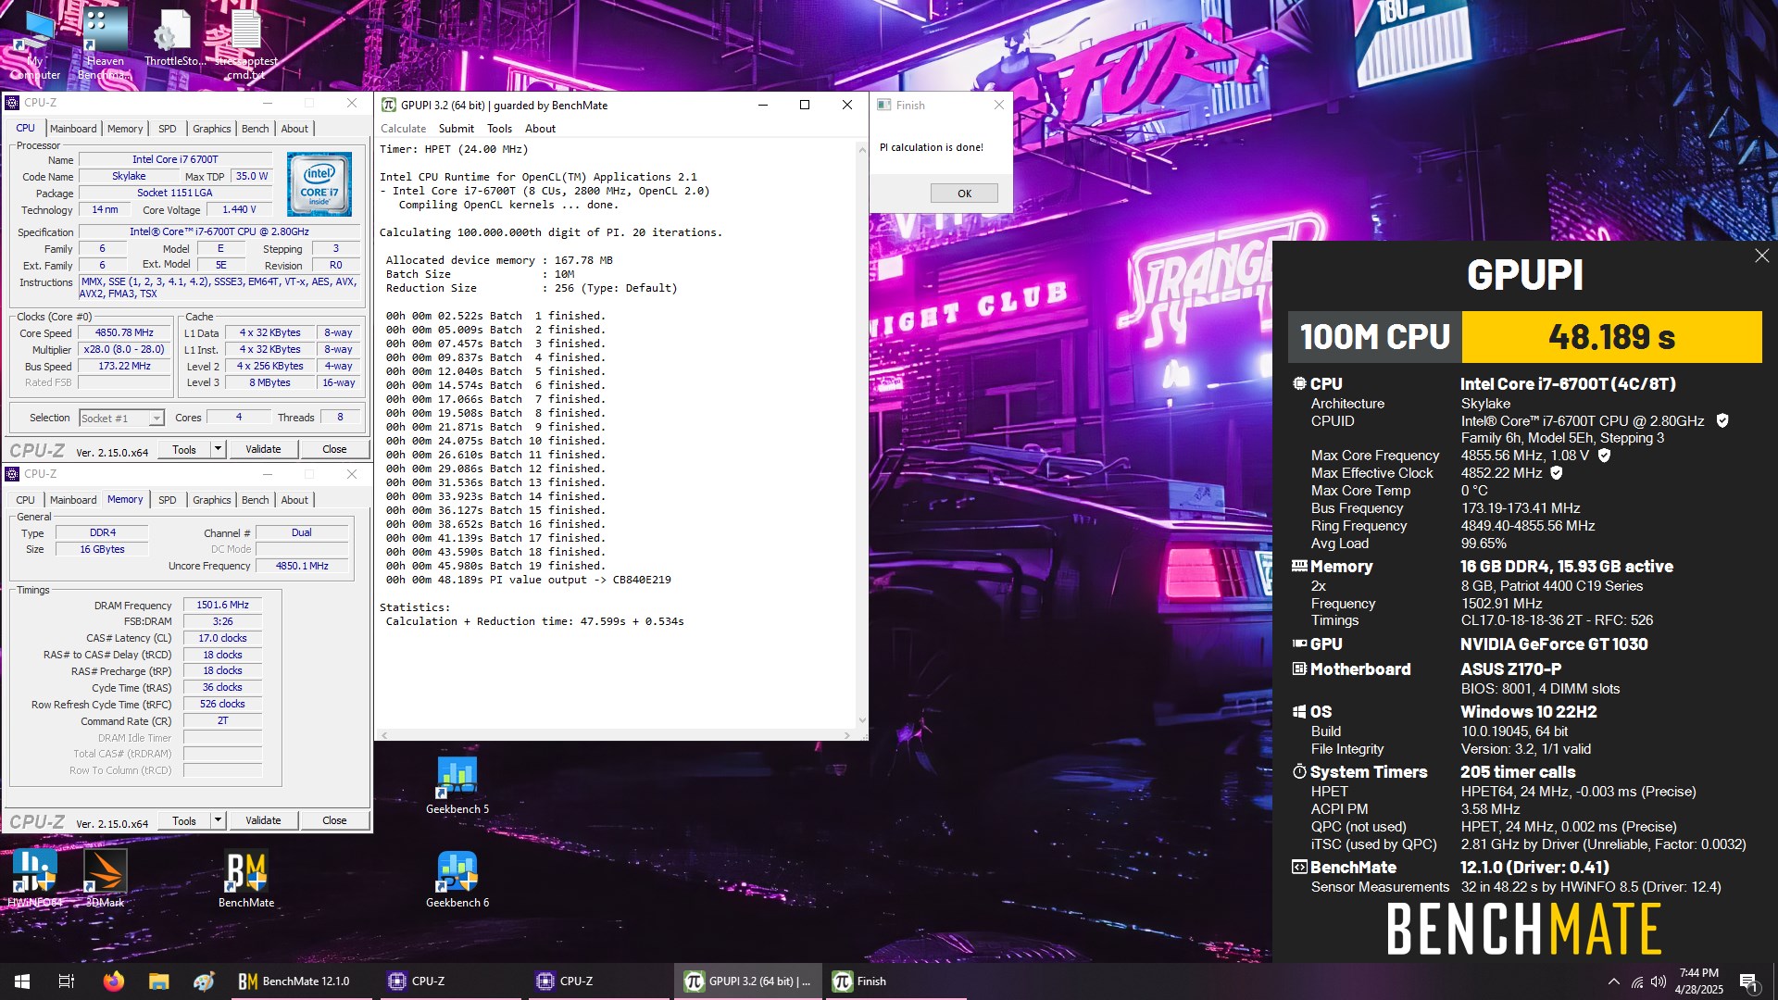Click Tools button in bottom CPU-Z window
Image resolution: width=1778 pixels, height=1000 pixels.
(x=184, y=820)
